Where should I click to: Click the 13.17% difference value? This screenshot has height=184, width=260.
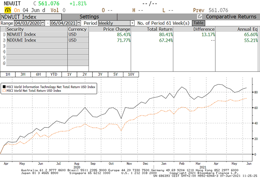click(208, 35)
